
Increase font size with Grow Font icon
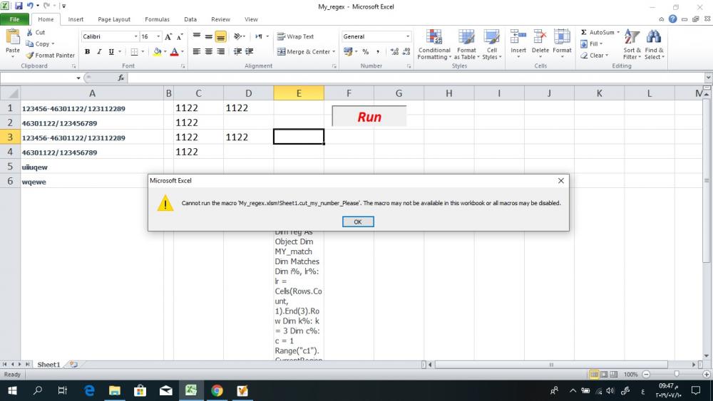pos(168,37)
